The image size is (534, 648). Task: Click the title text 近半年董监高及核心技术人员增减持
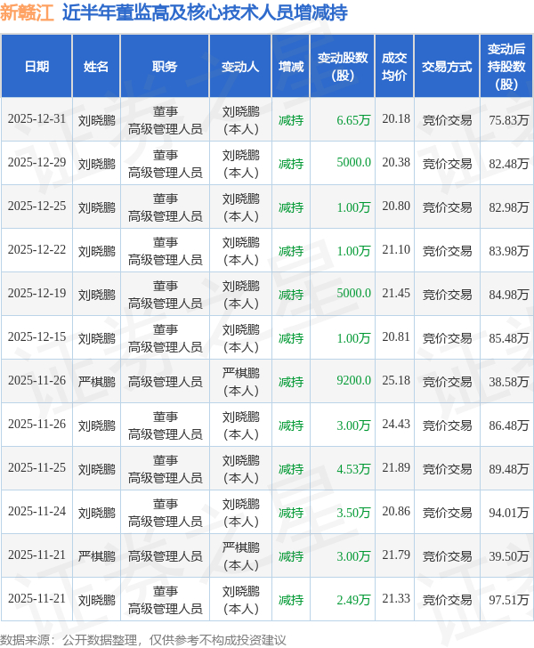tap(205, 12)
